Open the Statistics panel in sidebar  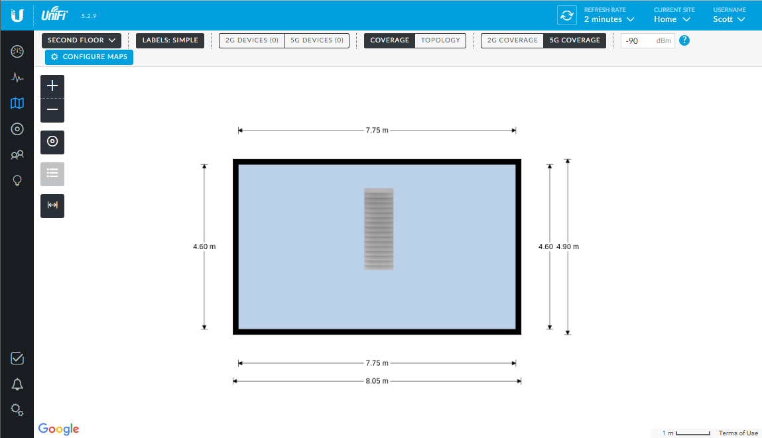17,77
